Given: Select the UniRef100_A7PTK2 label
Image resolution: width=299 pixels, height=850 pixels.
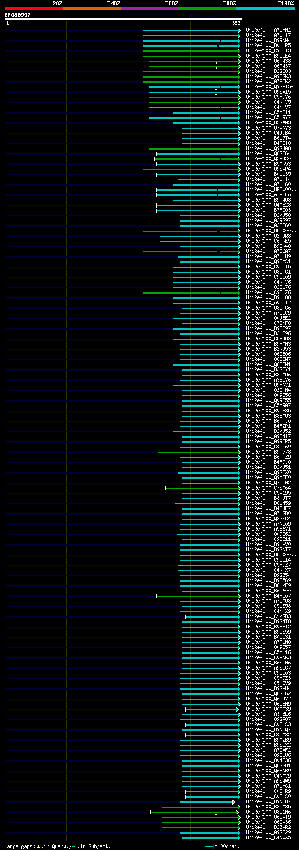Looking at the screenshot, I should click(268, 82).
